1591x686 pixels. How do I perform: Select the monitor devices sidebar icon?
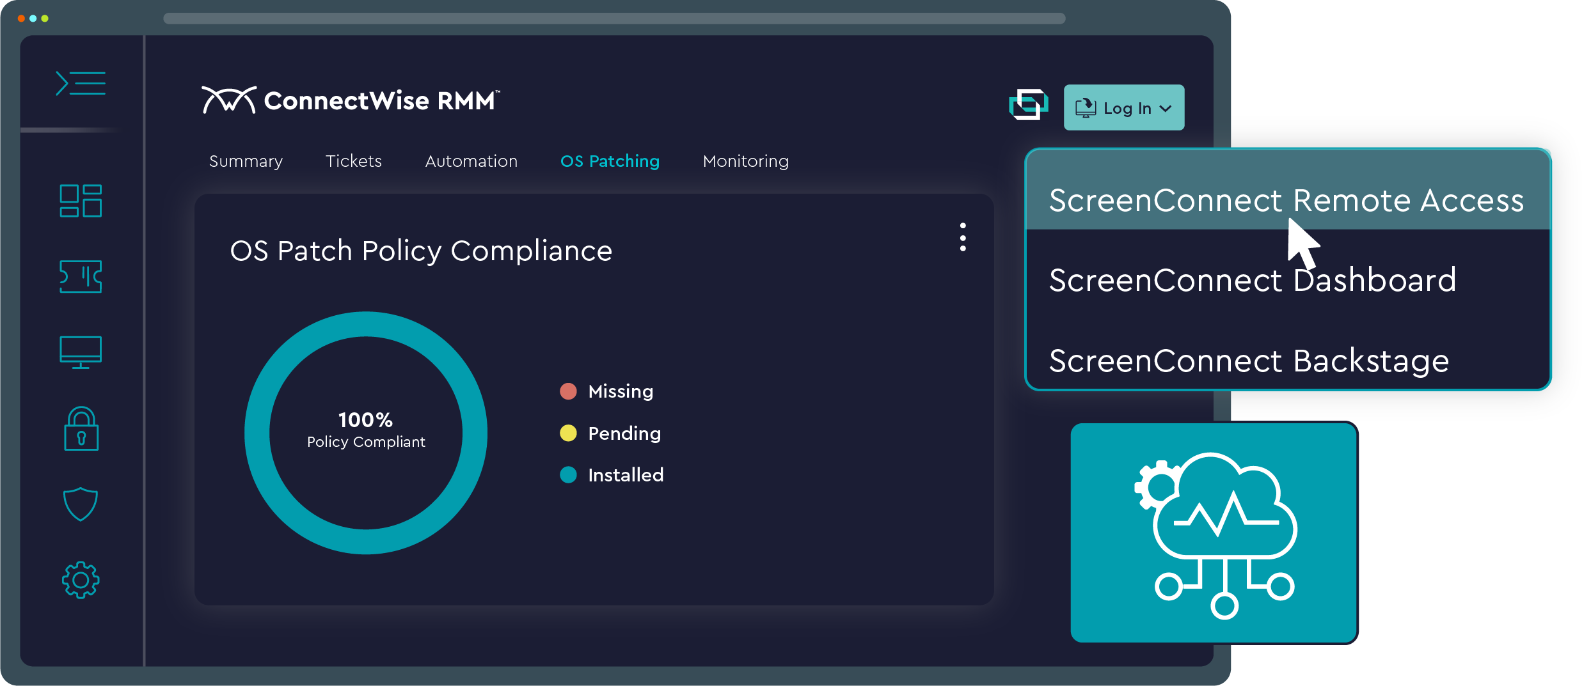pyautogui.click(x=81, y=352)
